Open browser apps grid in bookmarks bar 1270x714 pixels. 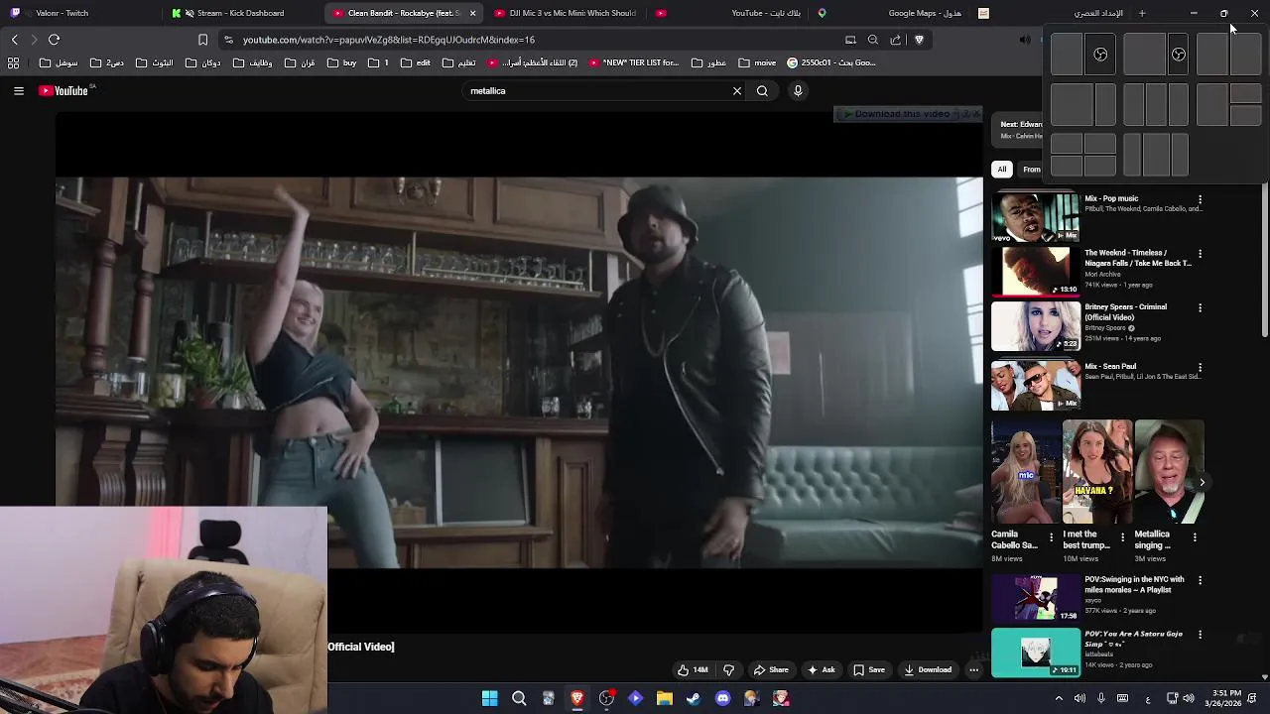point(13,62)
